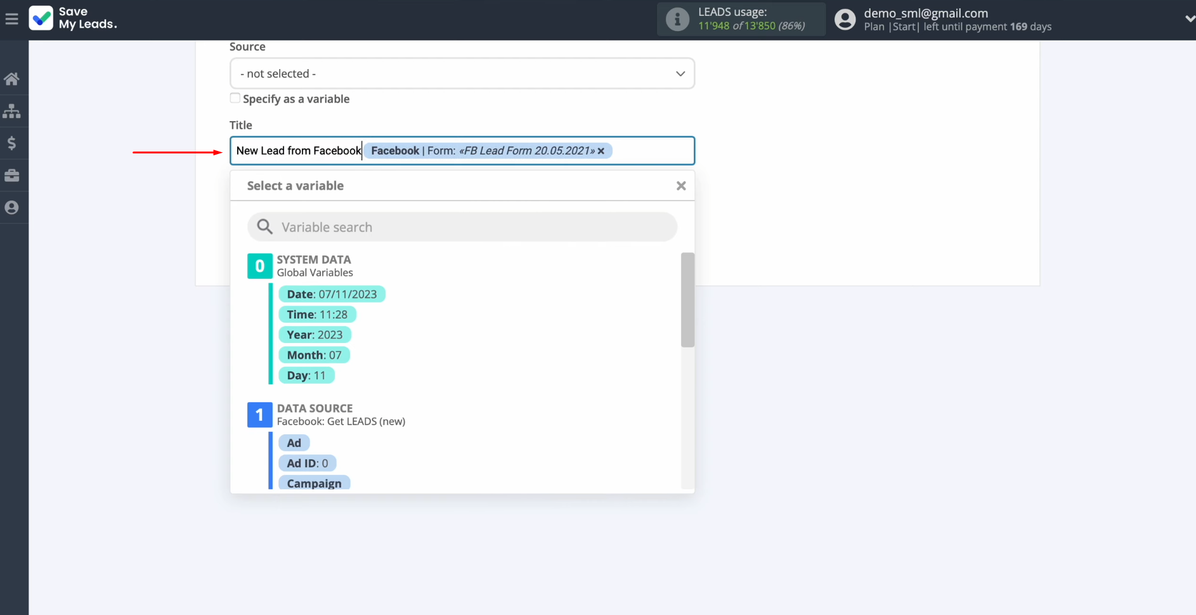Click the Variable search field
The height and width of the screenshot is (615, 1196).
(x=462, y=227)
